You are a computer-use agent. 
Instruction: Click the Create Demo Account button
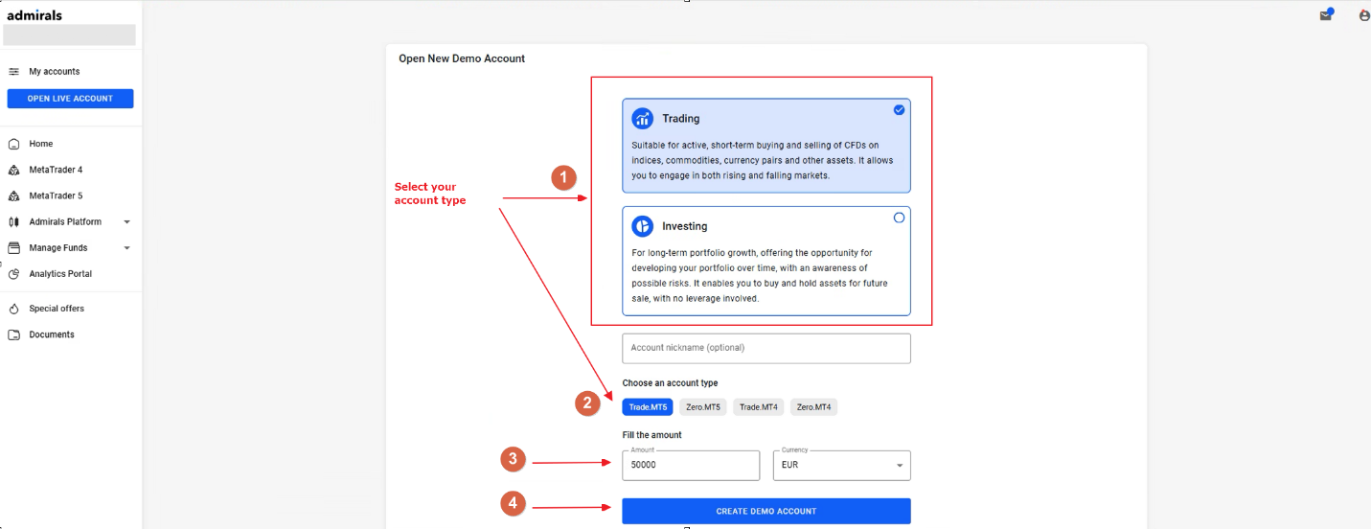point(766,511)
